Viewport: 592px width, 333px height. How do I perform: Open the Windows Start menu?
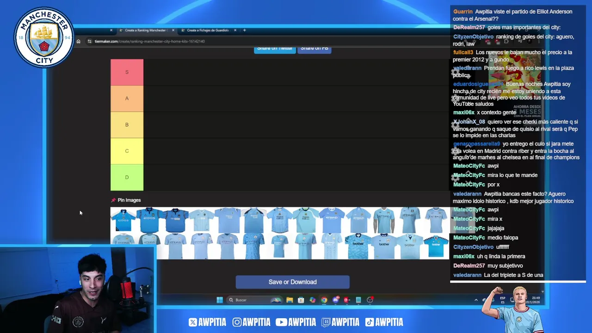click(x=220, y=300)
